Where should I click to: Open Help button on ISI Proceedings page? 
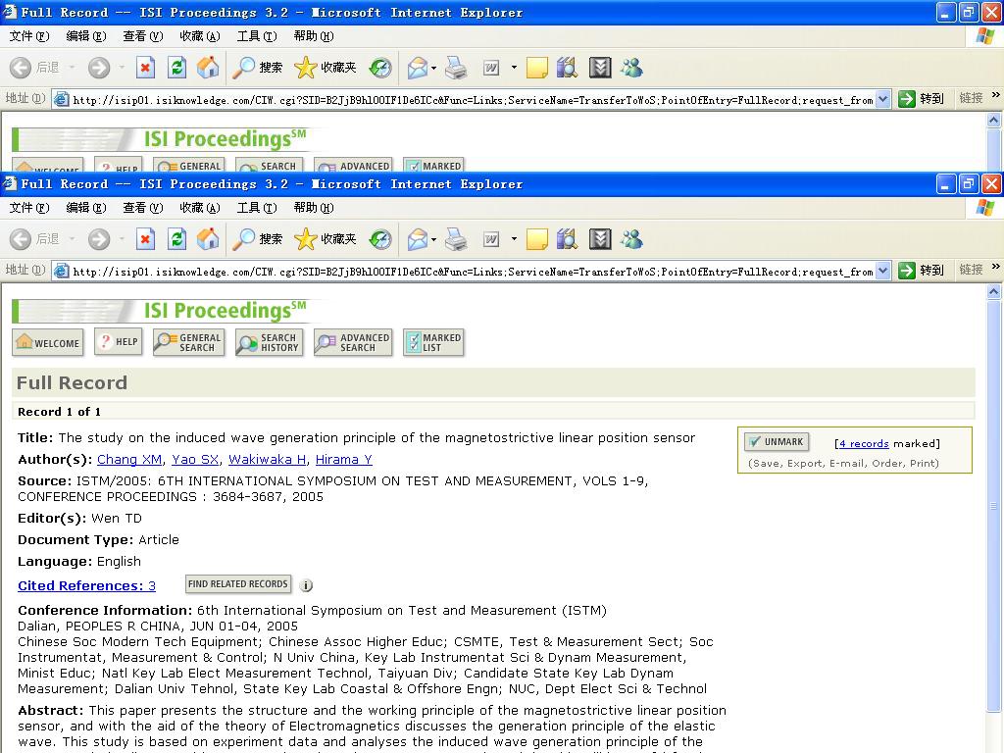pyautogui.click(x=119, y=342)
